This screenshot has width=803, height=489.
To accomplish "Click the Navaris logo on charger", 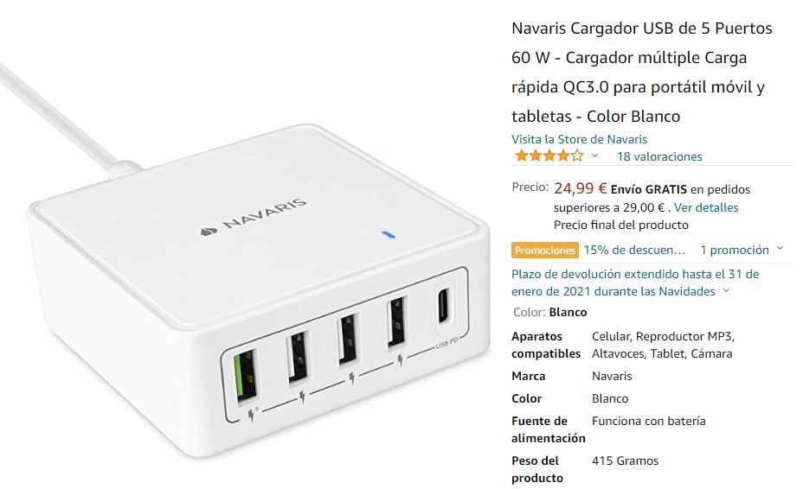I will pos(254,218).
